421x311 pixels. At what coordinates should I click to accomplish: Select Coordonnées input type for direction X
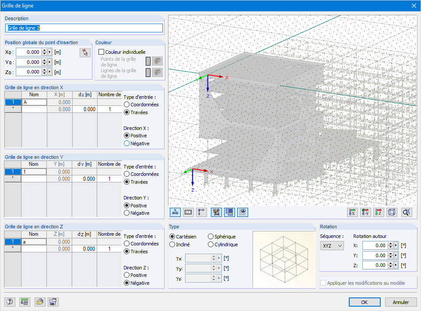point(127,105)
